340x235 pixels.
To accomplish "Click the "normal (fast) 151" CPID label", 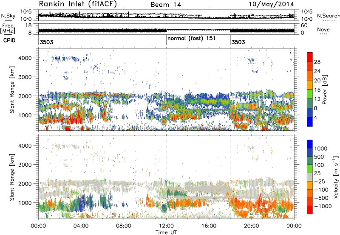I will pyautogui.click(x=192, y=38).
